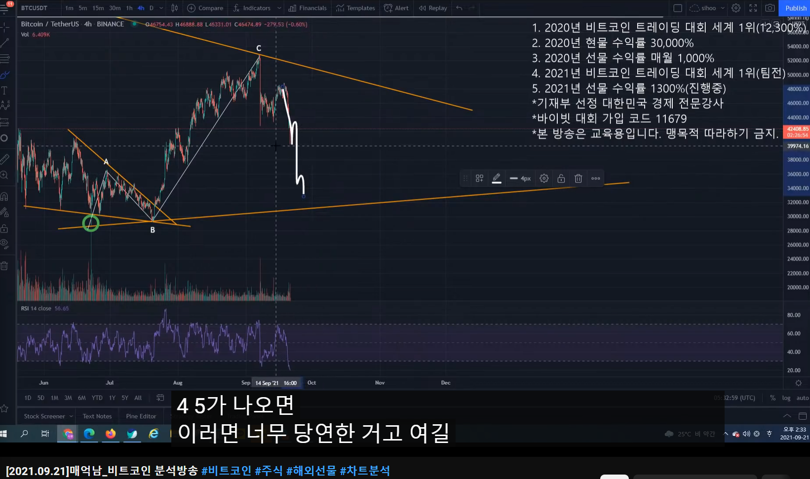Open Financials panel

(x=308, y=8)
